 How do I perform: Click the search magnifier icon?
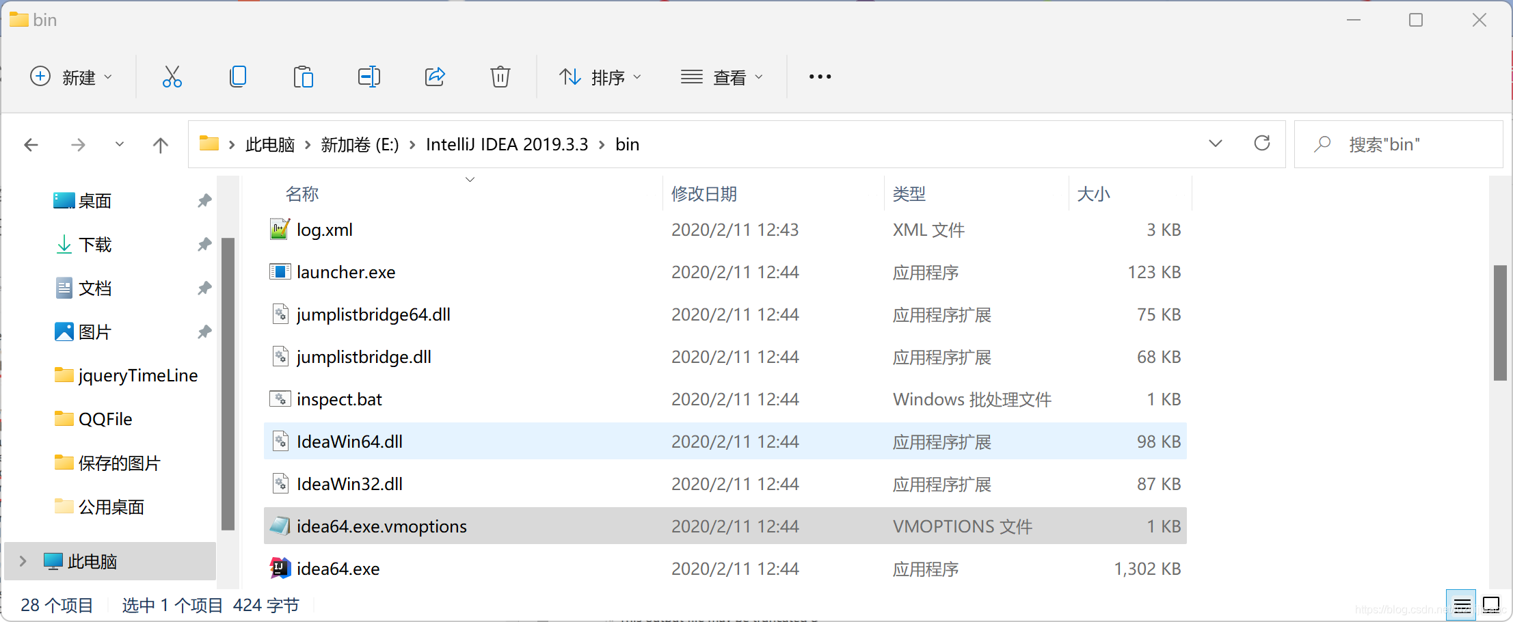pyautogui.click(x=1322, y=144)
